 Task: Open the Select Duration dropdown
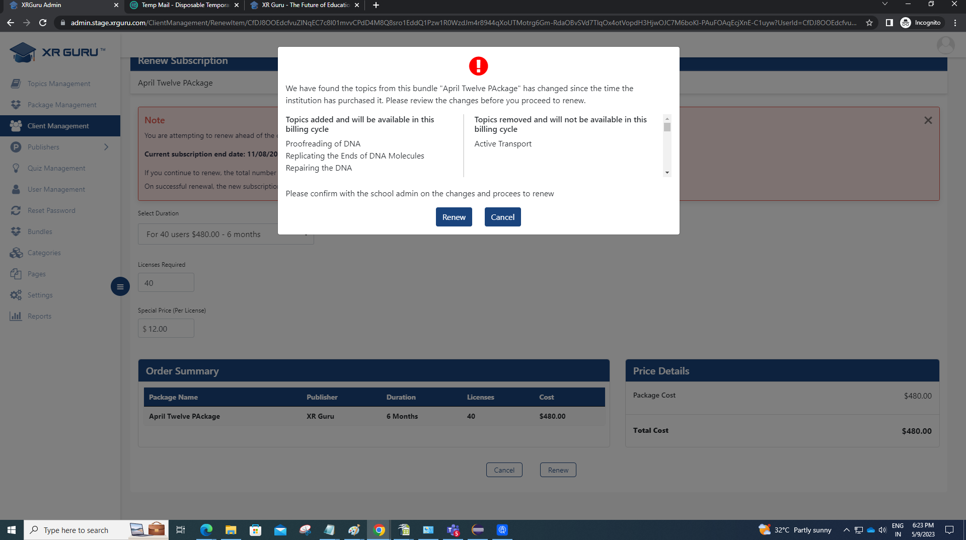226,234
